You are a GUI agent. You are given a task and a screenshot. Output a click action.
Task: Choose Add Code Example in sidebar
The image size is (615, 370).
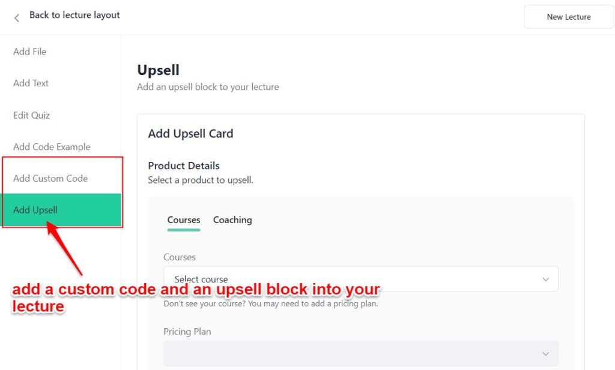[52, 147]
